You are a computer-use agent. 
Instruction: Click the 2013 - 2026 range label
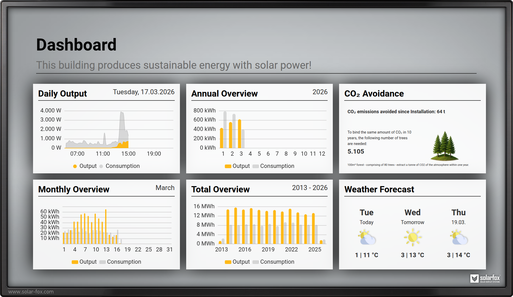310,188
